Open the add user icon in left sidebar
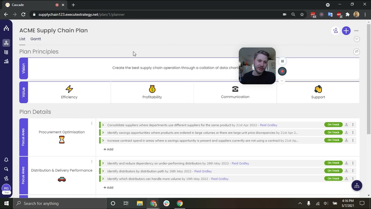The image size is (371, 209). pos(6,178)
